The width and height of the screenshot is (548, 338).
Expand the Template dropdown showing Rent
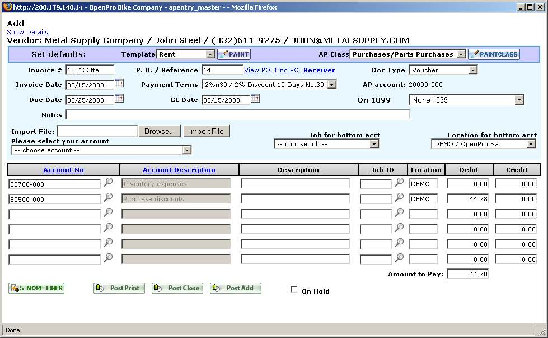(x=210, y=54)
